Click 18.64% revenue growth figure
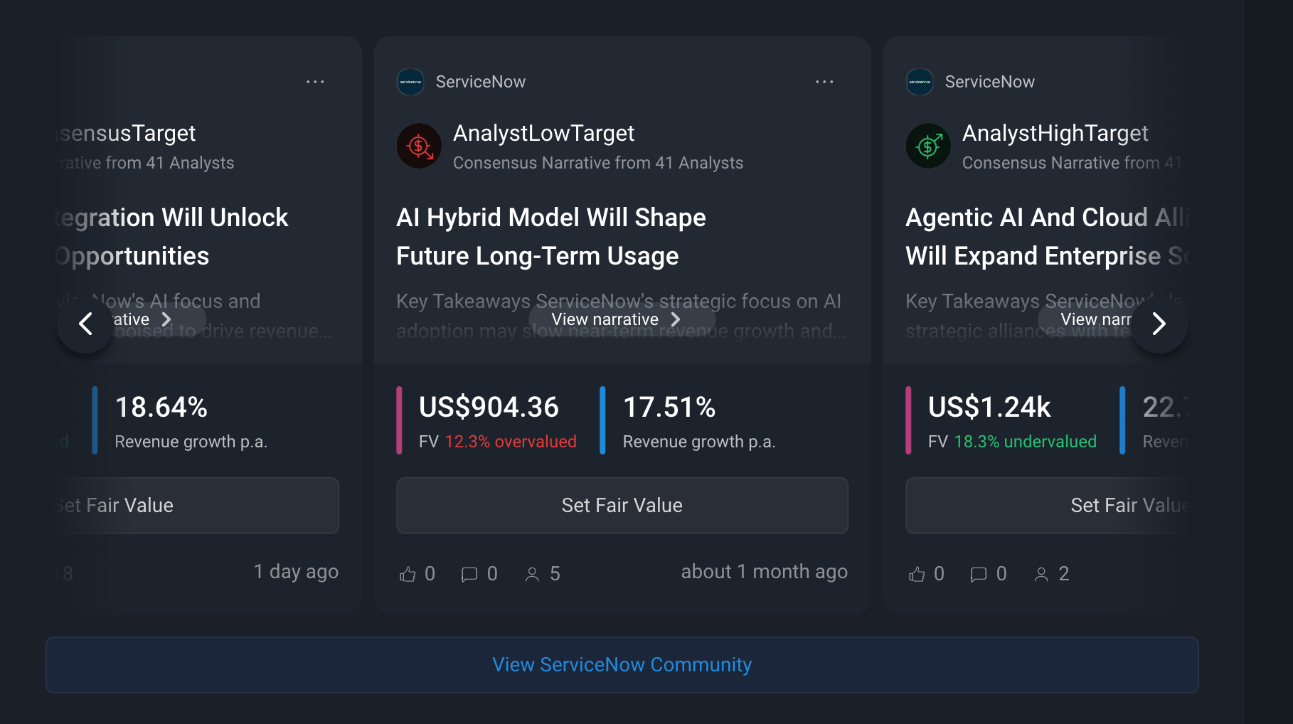The image size is (1293, 724). pyautogui.click(x=161, y=408)
